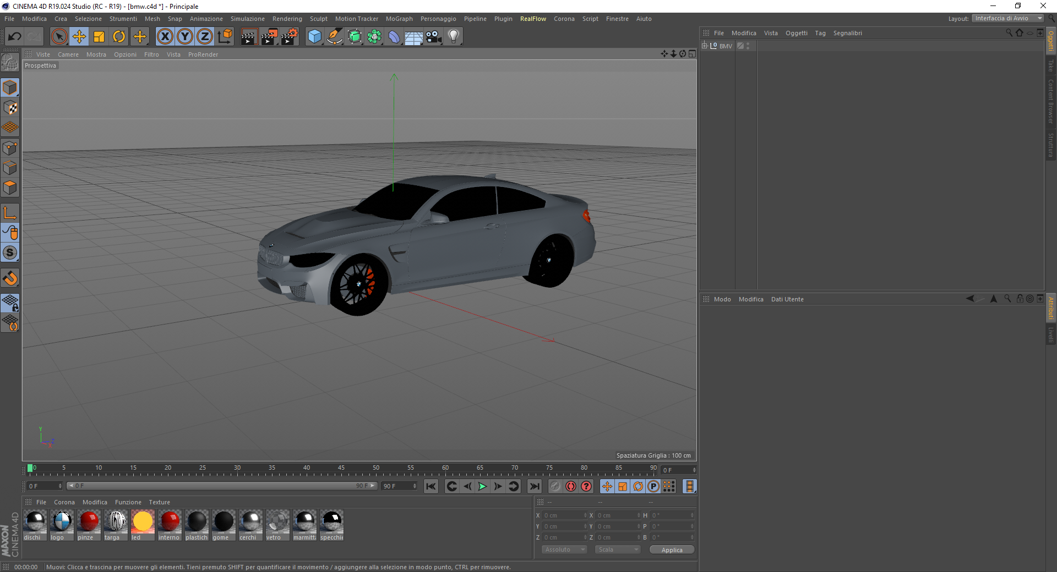
Task: Open the RealFlow menu
Action: (x=533, y=19)
